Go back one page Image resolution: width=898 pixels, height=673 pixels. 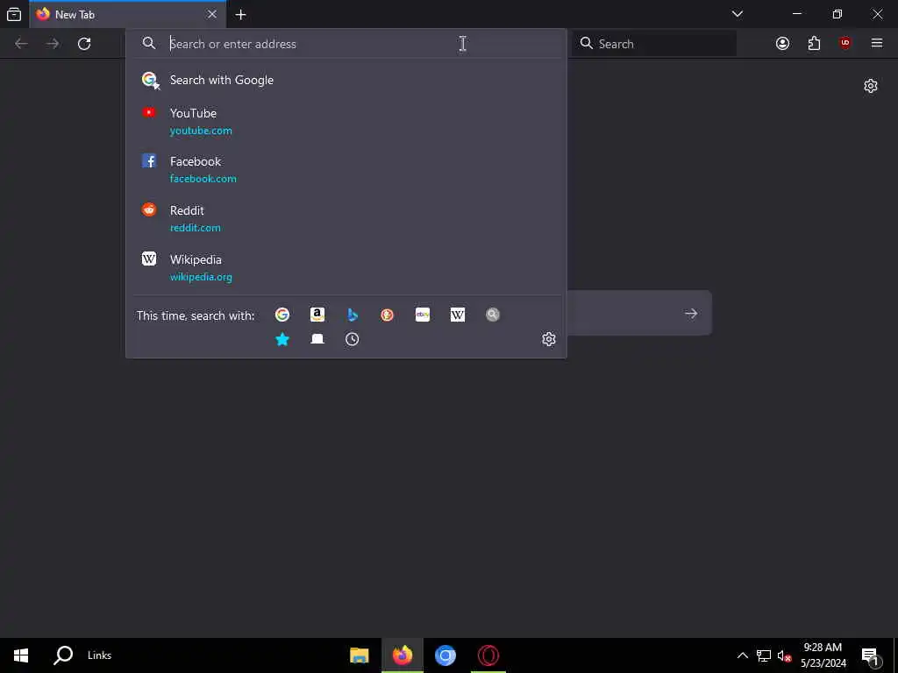21,44
